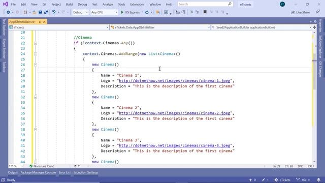Click the Live Share button
This screenshot has width=325, height=183.
300,12
